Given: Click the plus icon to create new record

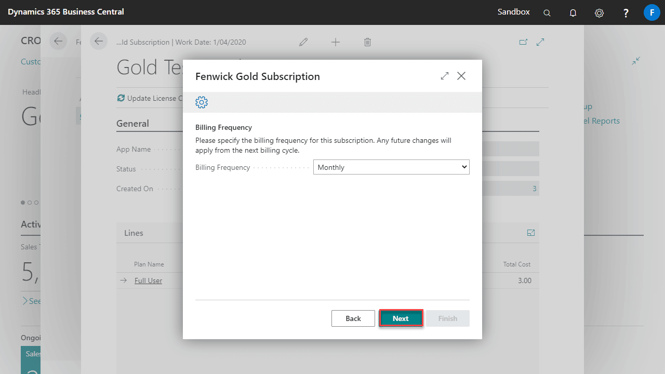Looking at the screenshot, I should tap(336, 42).
